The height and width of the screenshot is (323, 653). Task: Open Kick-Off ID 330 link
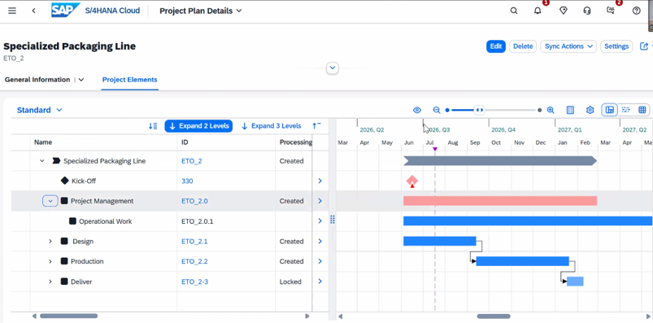point(187,181)
